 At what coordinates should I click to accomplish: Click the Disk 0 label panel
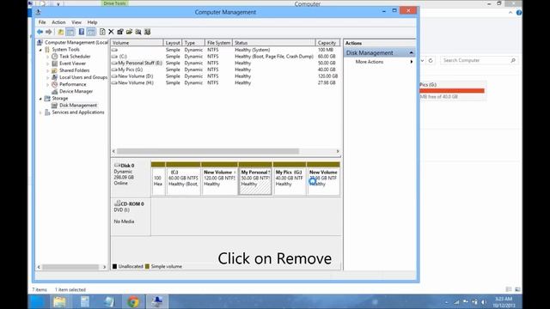131,178
